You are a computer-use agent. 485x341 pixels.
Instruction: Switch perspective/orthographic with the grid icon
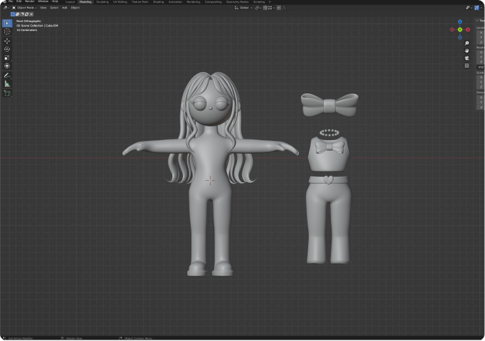tap(467, 66)
